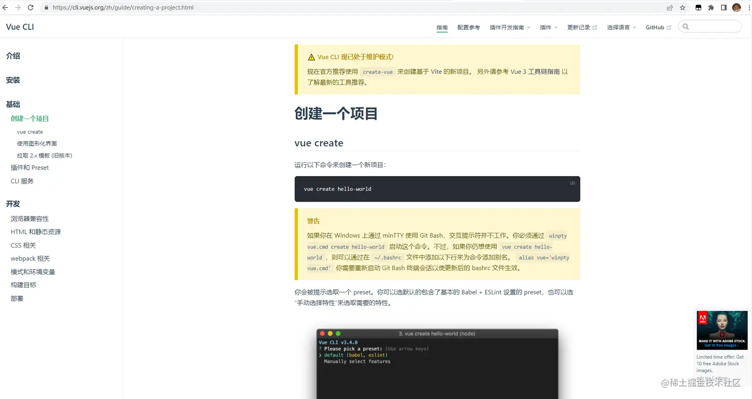Click the 基础 sidebar section heading
Screen dimensions: 752x399
tap(13, 104)
